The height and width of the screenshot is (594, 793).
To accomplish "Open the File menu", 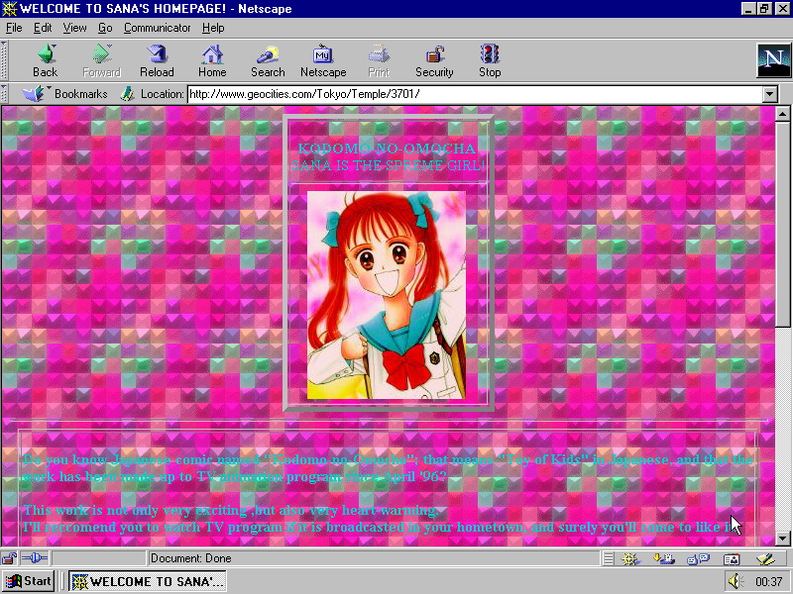I will (14, 28).
